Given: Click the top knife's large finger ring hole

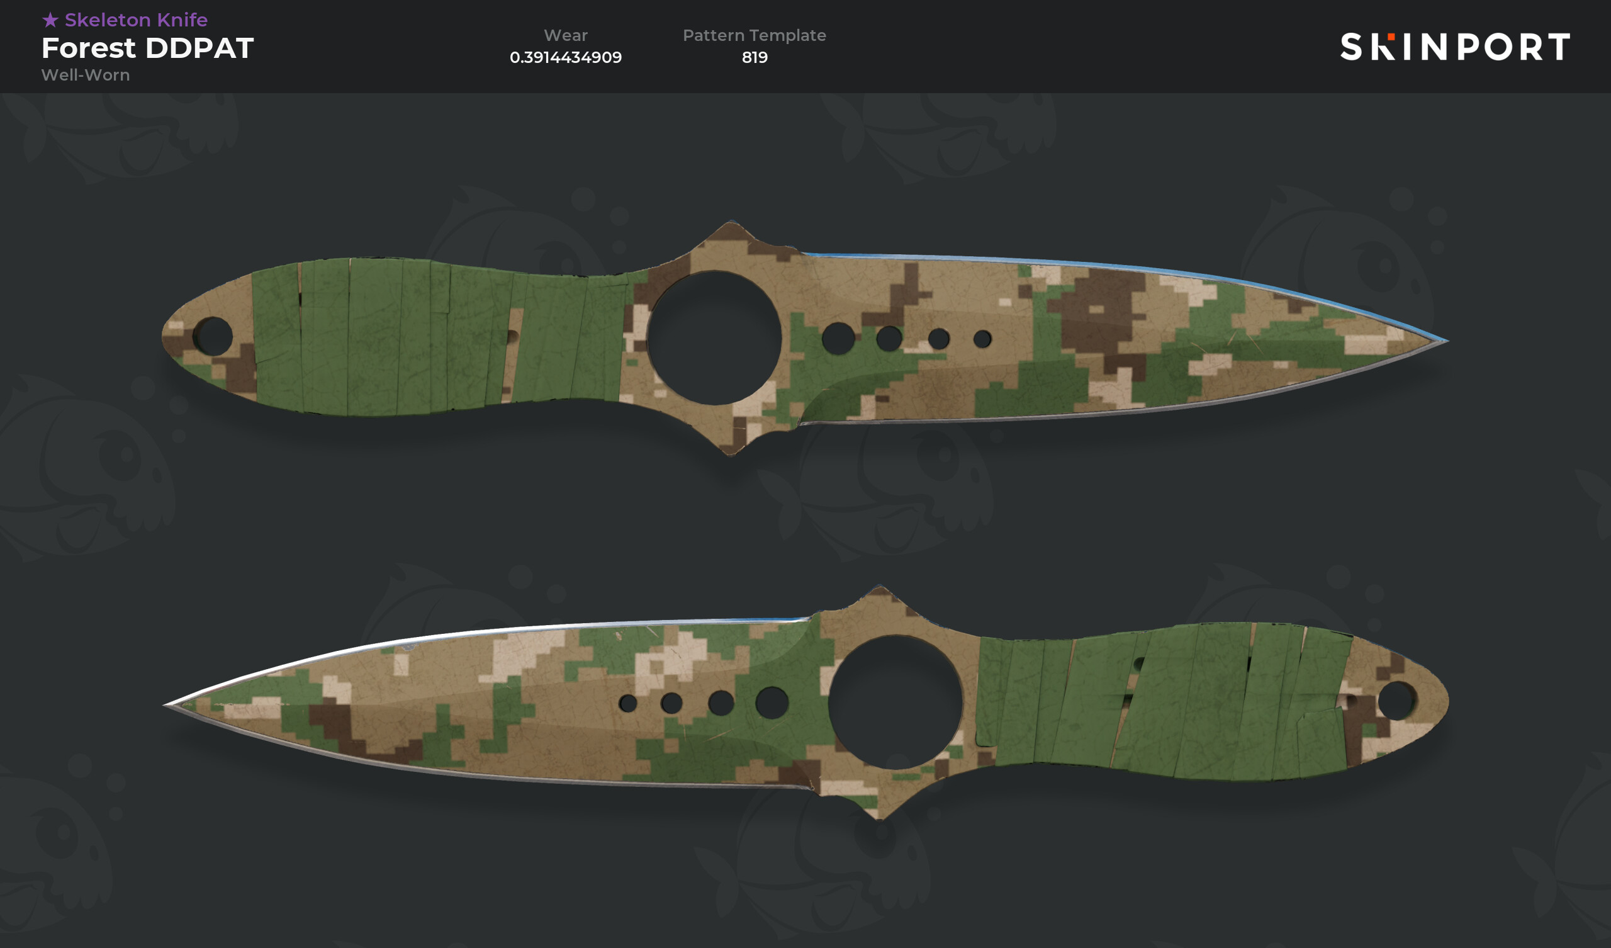Looking at the screenshot, I should click(714, 337).
